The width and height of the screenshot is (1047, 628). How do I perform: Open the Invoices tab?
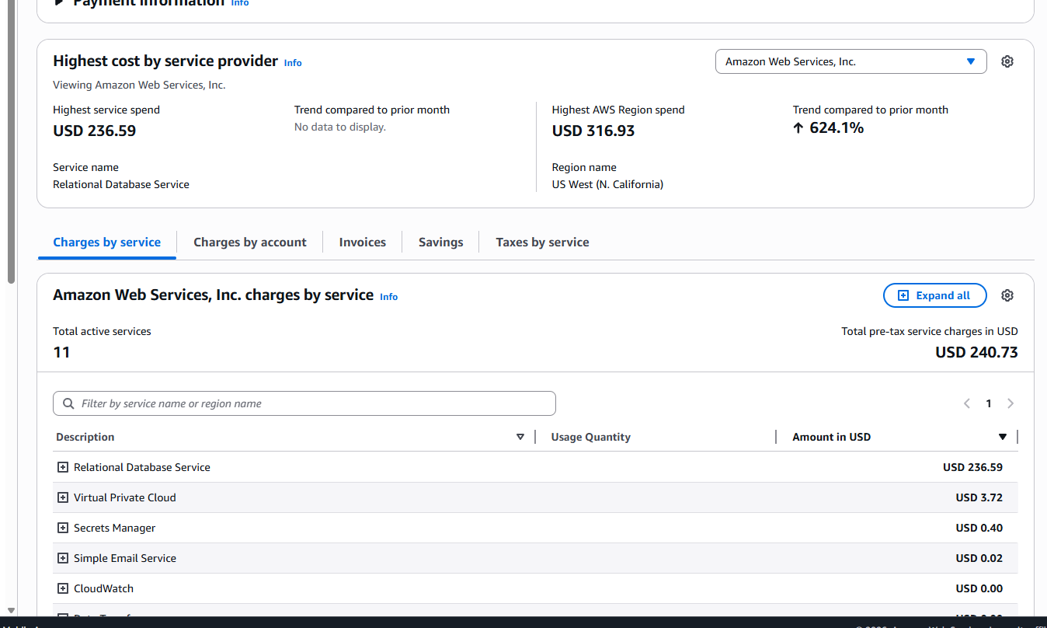(x=363, y=242)
